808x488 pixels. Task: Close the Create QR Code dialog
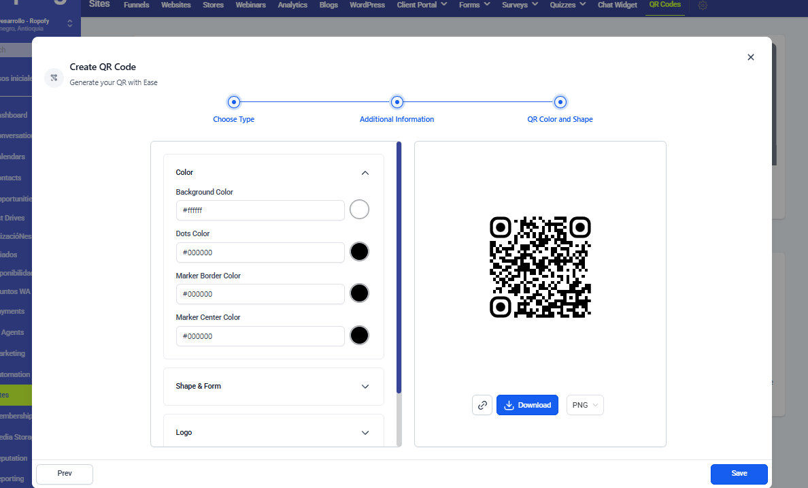751,57
